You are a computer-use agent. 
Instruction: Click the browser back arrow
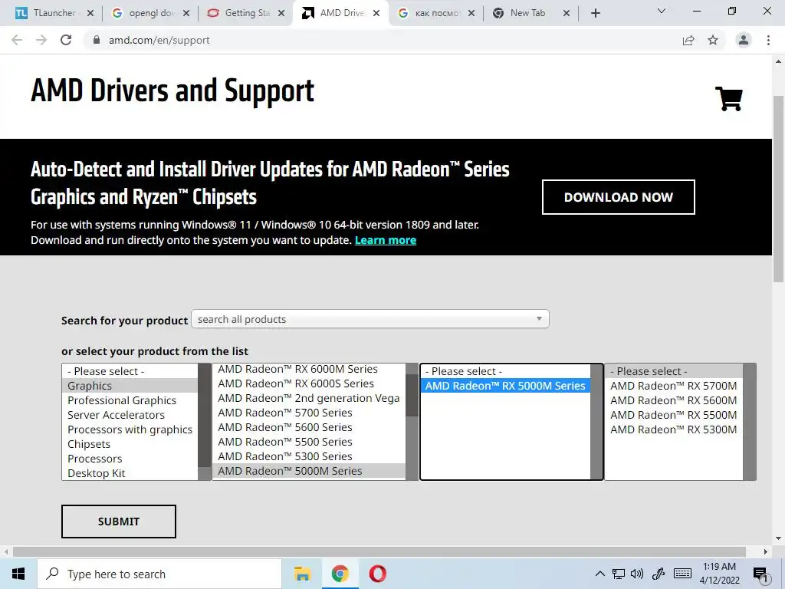(x=17, y=40)
